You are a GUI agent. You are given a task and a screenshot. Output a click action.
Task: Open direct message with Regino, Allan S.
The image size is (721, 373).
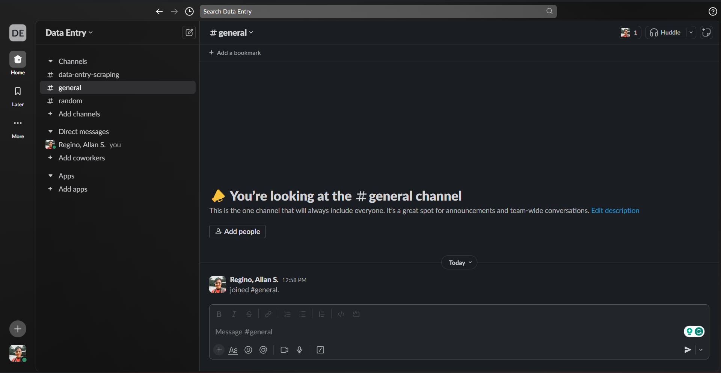tap(118, 145)
